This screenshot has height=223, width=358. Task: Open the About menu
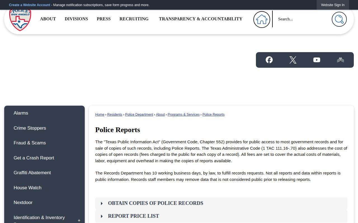pos(48,19)
